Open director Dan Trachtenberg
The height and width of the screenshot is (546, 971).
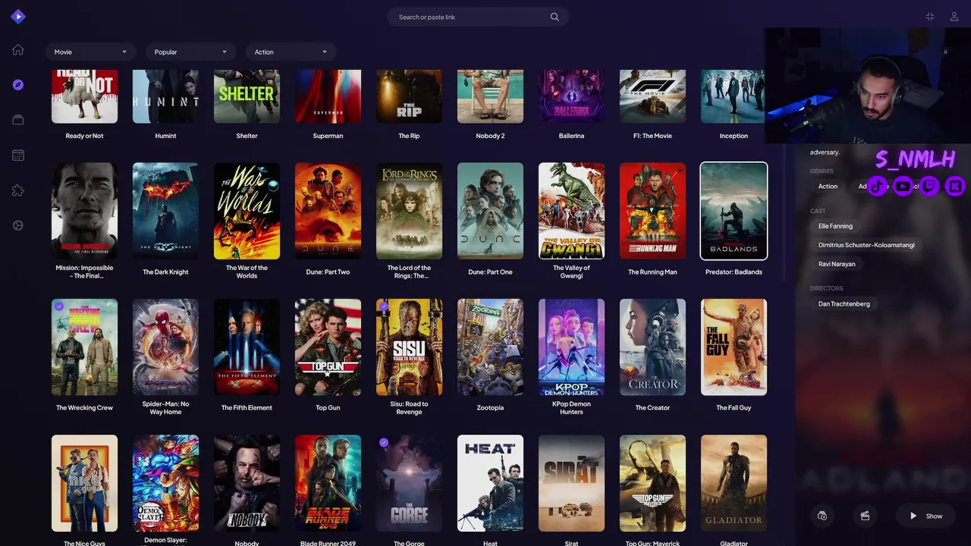pos(844,303)
